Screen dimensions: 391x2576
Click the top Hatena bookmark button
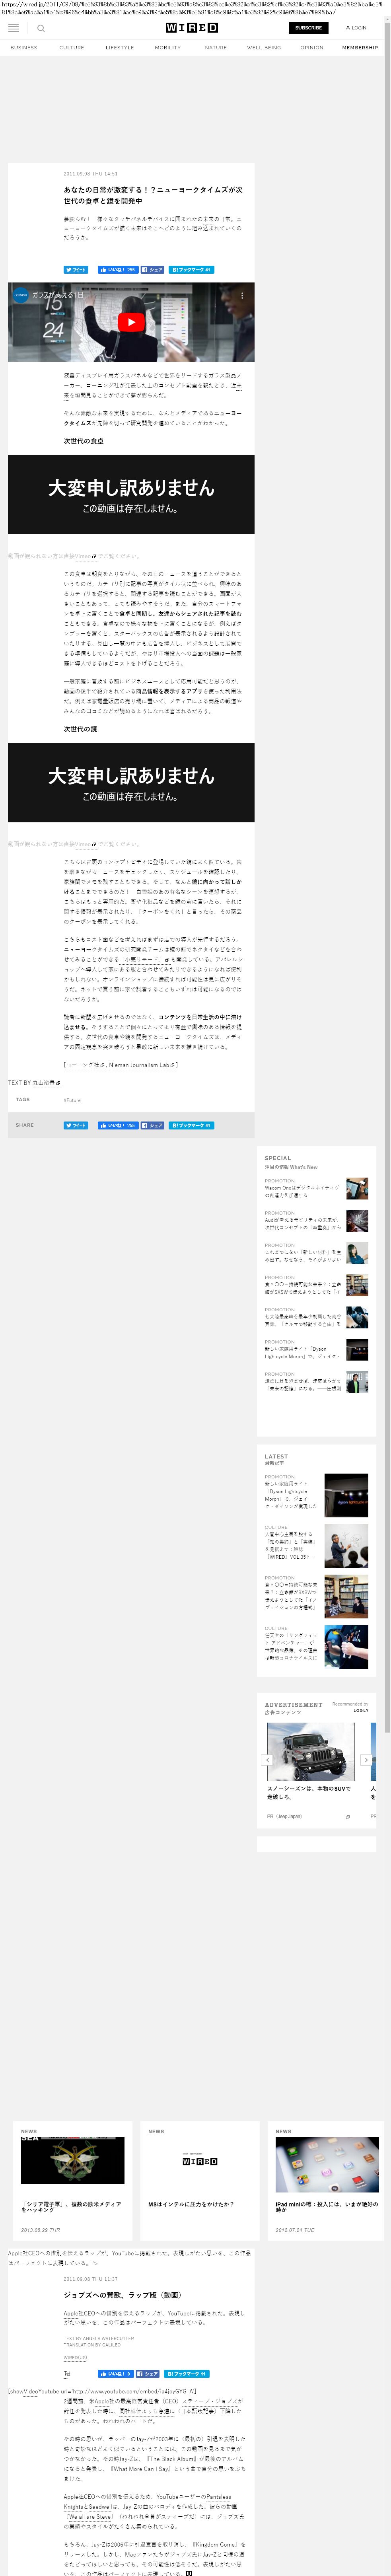[191, 269]
